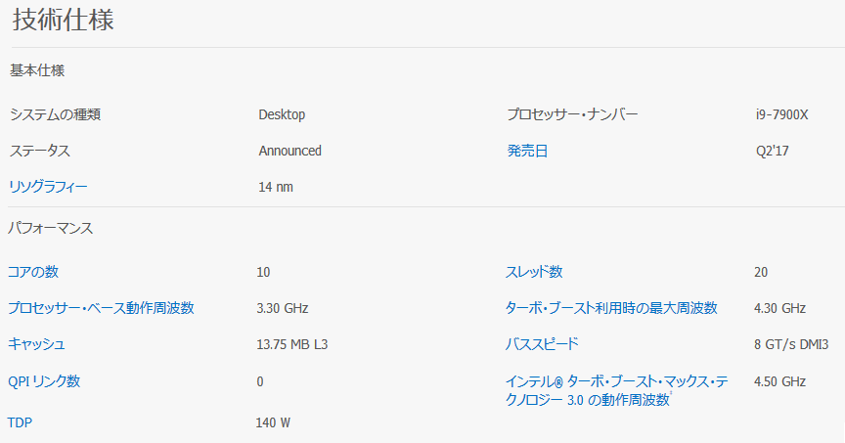The image size is (845, 443).
Task: Select the Q2'17 launch date value
Action: pyautogui.click(x=773, y=151)
